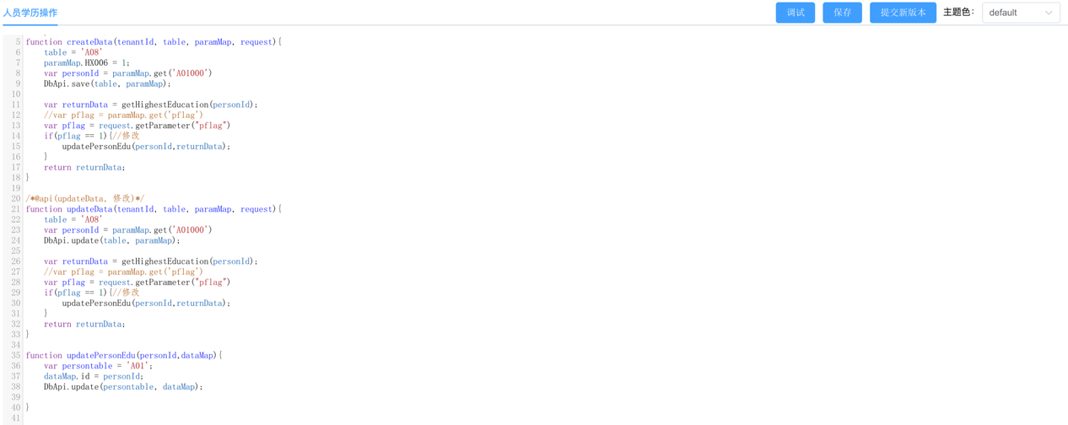1068x425 pixels.
Task: Place cursor on the updateData function declaration name
Action: 89,209
